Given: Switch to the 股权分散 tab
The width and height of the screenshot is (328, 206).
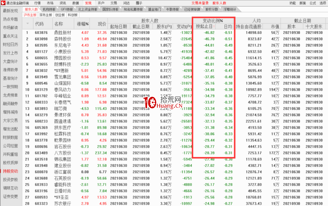Looking at the screenshot, I should [211, 9].
